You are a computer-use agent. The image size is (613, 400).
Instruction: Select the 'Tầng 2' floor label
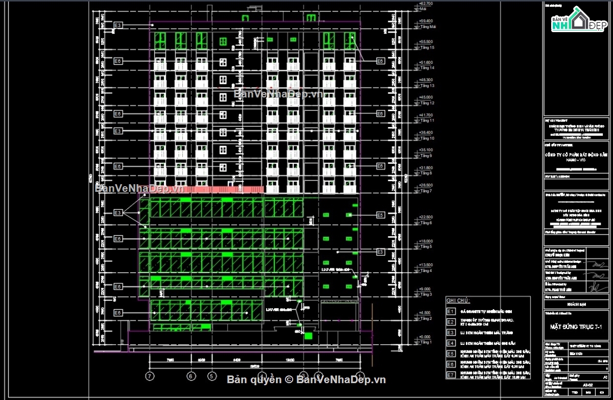(x=426, y=319)
